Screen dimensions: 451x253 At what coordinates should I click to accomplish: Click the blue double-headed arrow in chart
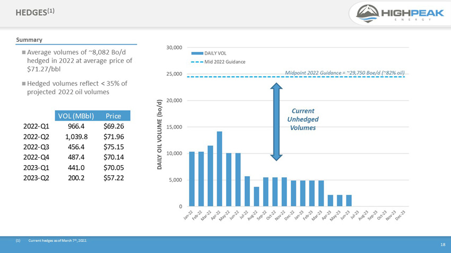pyautogui.click(x=276, y=122)
